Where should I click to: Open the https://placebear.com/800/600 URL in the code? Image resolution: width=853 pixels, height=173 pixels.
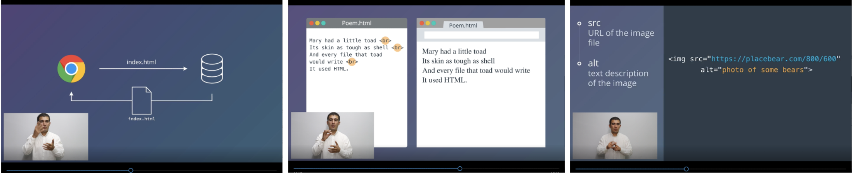tap(774, 59)
